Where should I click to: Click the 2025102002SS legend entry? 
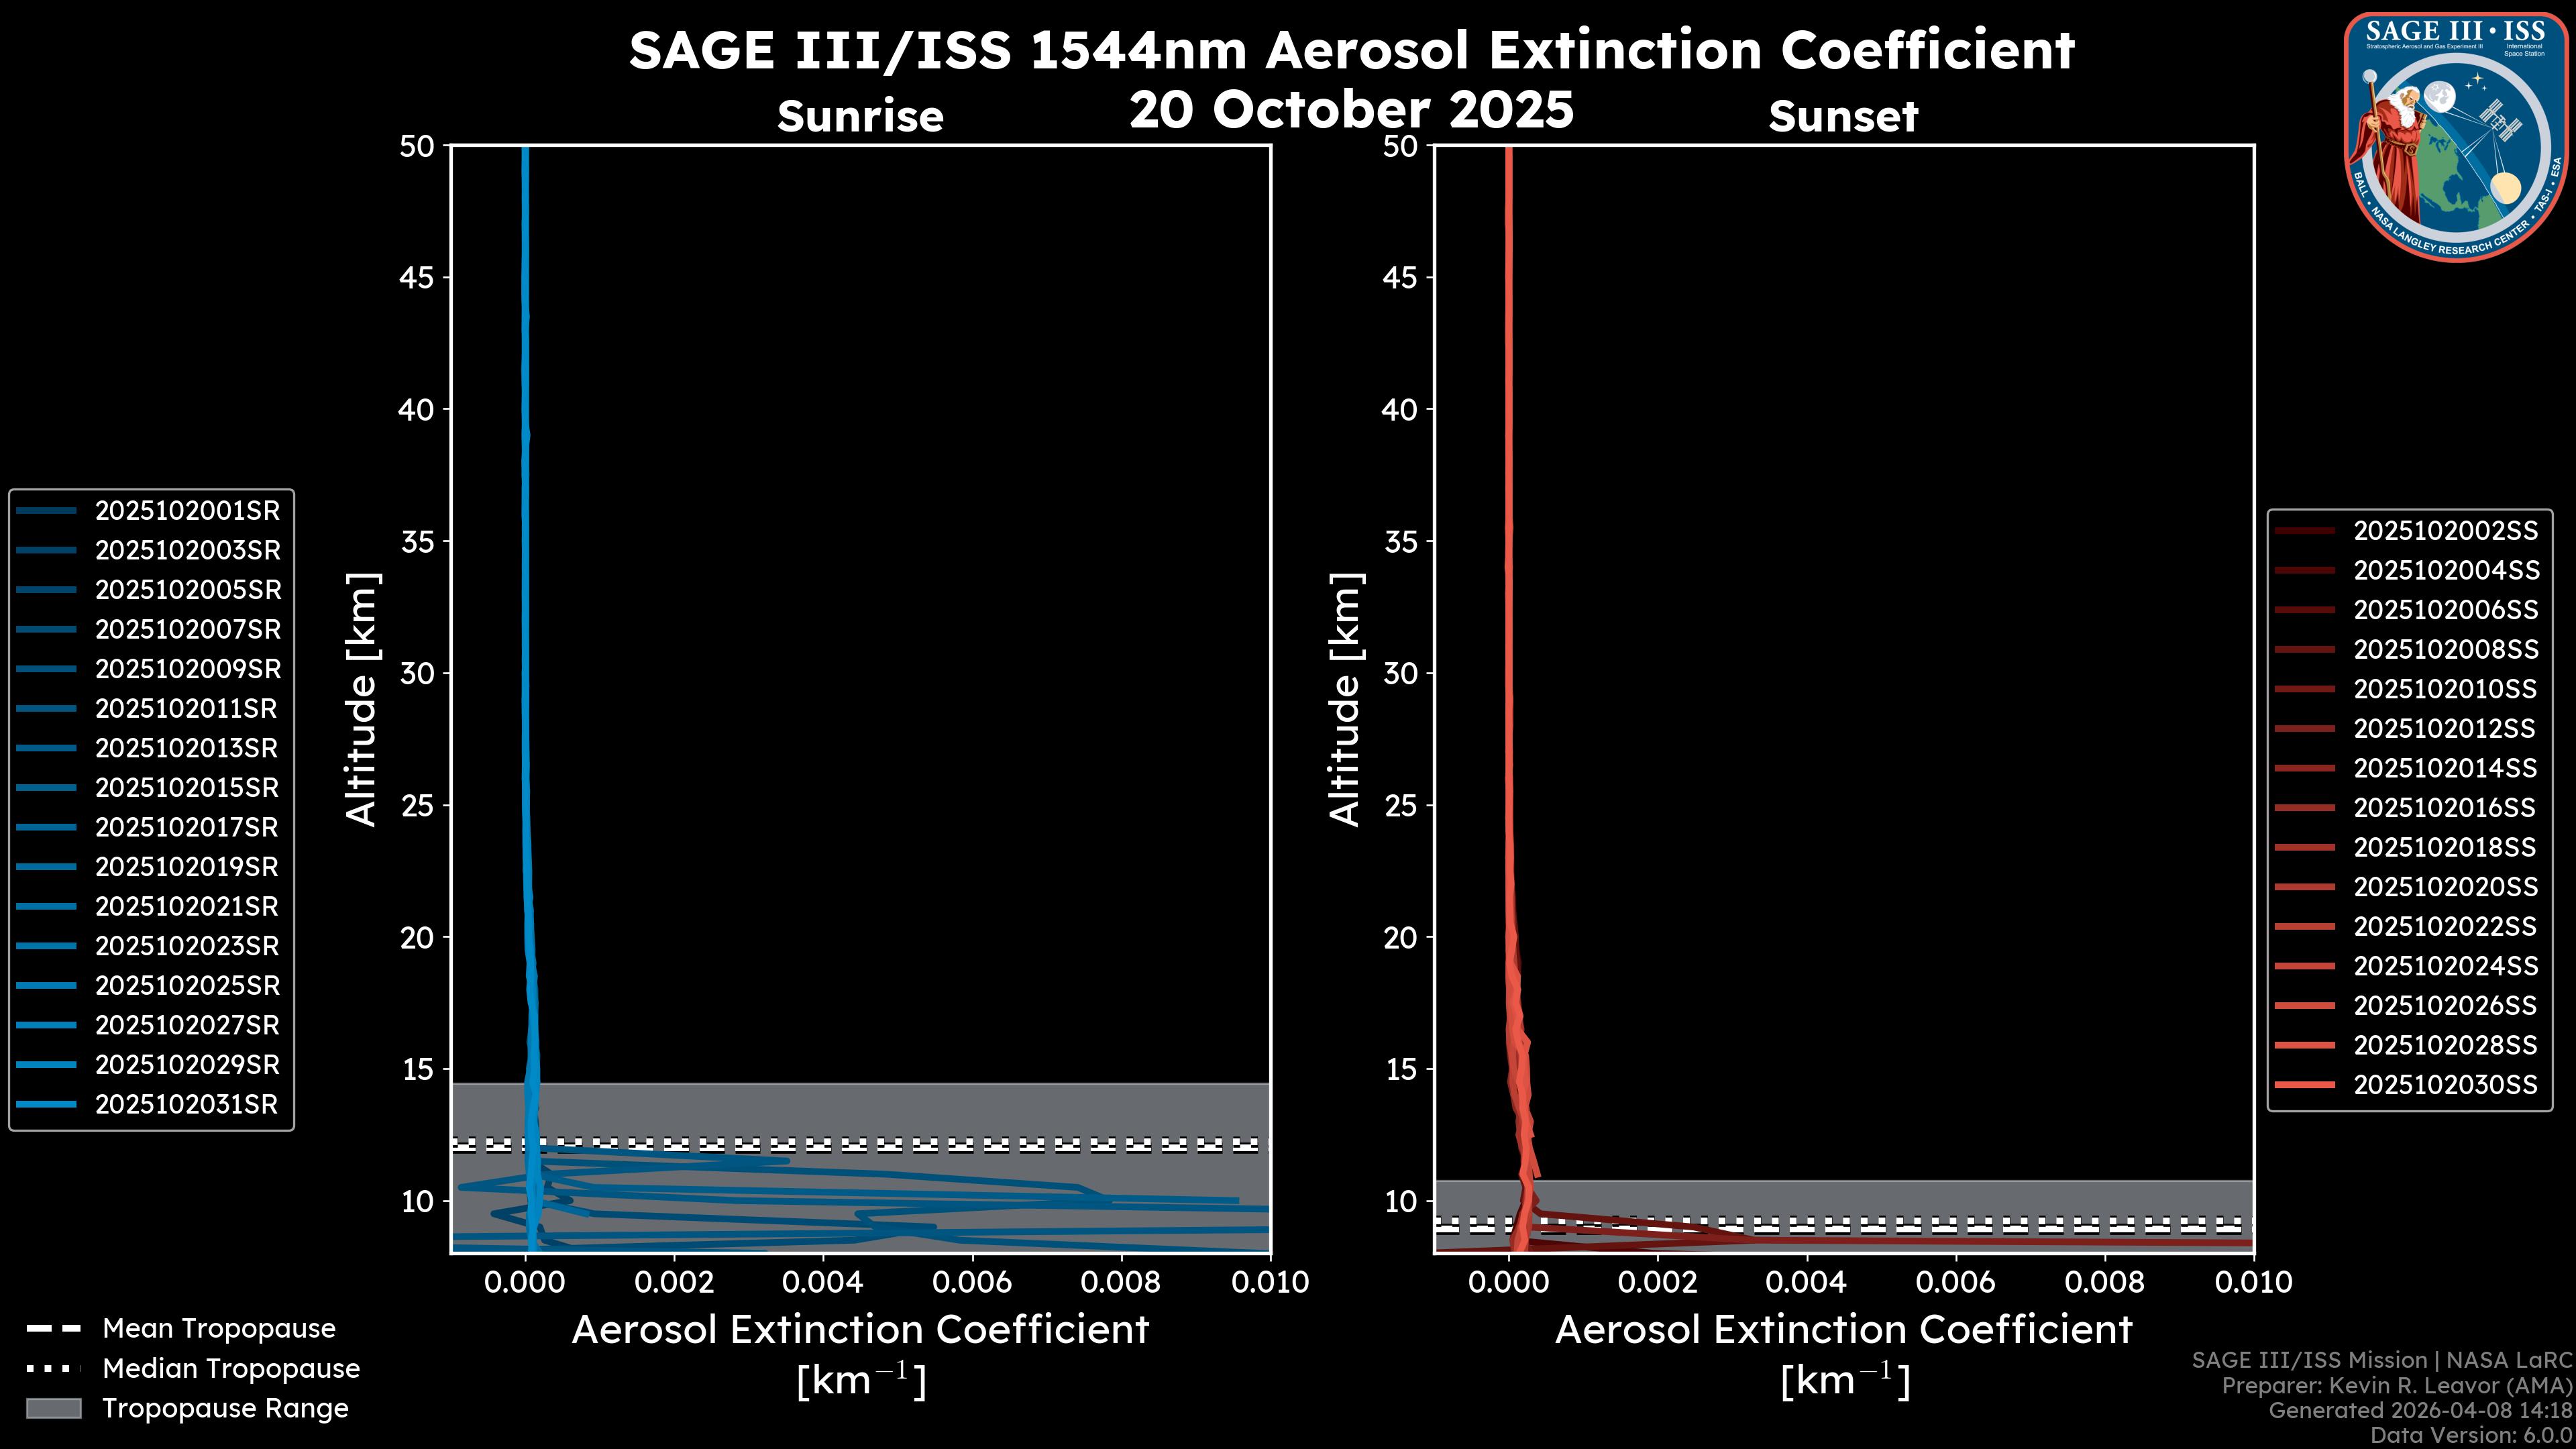coord(2445,531)
